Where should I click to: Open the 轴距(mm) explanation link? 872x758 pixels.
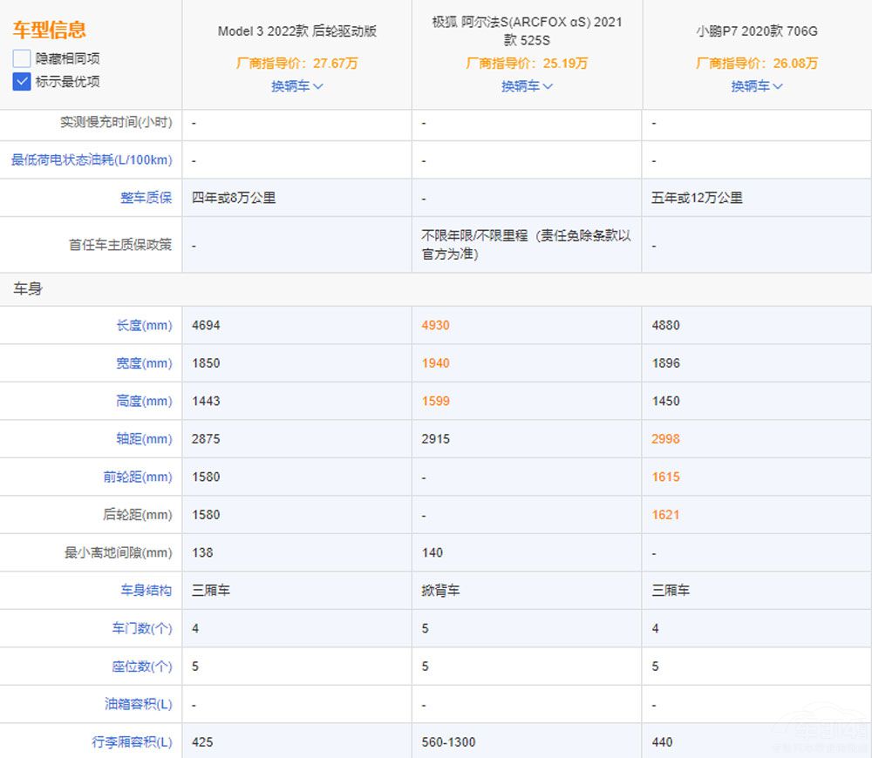click(144, 439)
